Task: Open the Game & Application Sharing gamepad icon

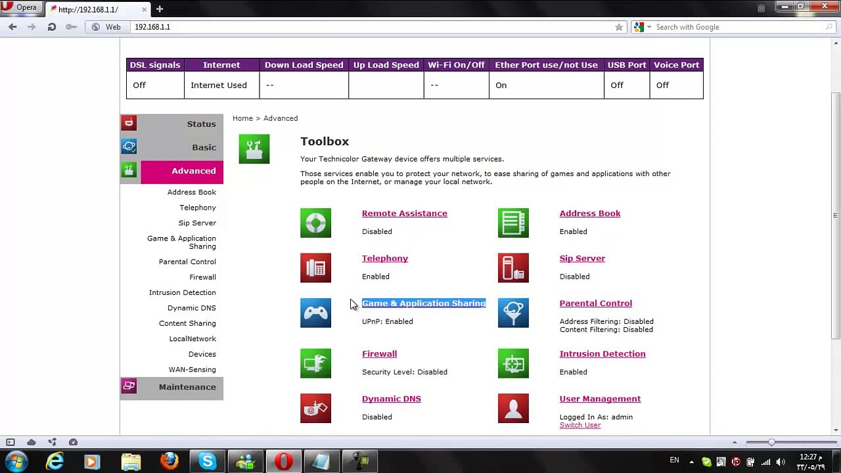Action: [x=315, y=313]
